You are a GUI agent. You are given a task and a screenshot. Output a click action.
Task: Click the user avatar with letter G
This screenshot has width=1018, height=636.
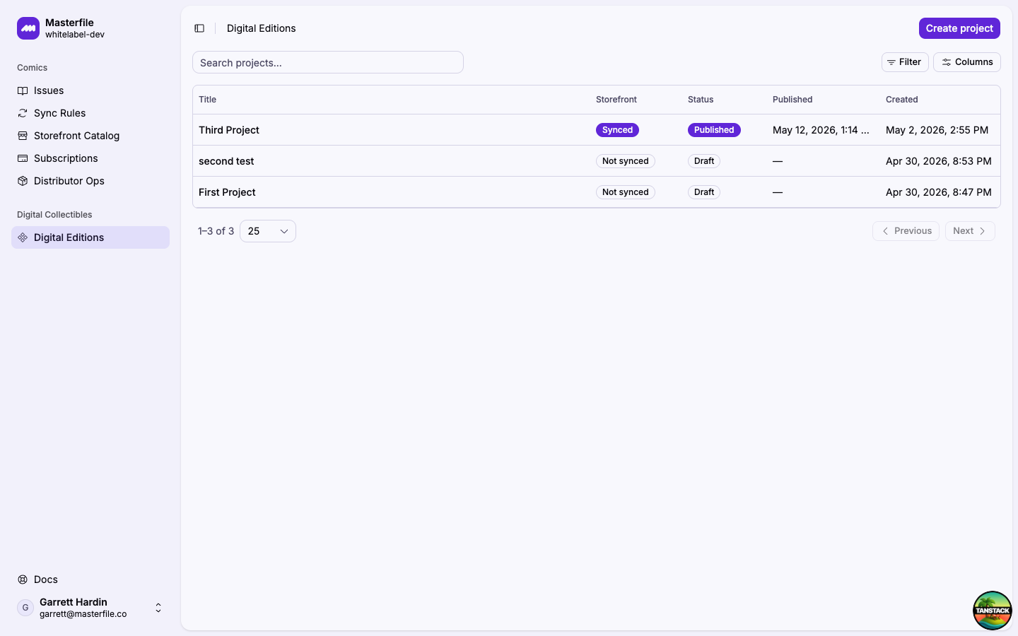tap(25, 608)
